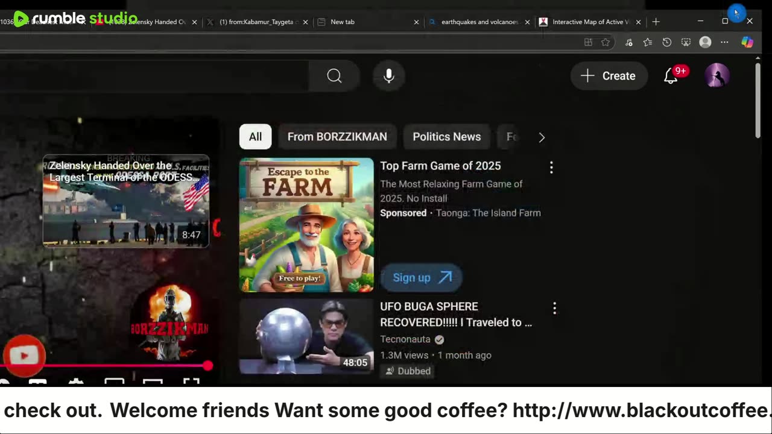772x434 pixels.
Task: Open the screenshot capture toolbar icon
Action: pyautogui.click(x=686, y=42)
